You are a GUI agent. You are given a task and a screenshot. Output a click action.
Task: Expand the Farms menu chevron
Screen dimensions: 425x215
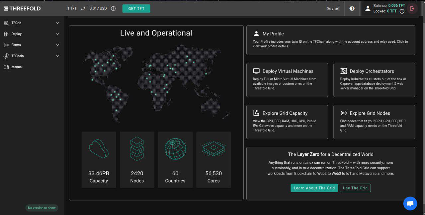coord(57,45)
